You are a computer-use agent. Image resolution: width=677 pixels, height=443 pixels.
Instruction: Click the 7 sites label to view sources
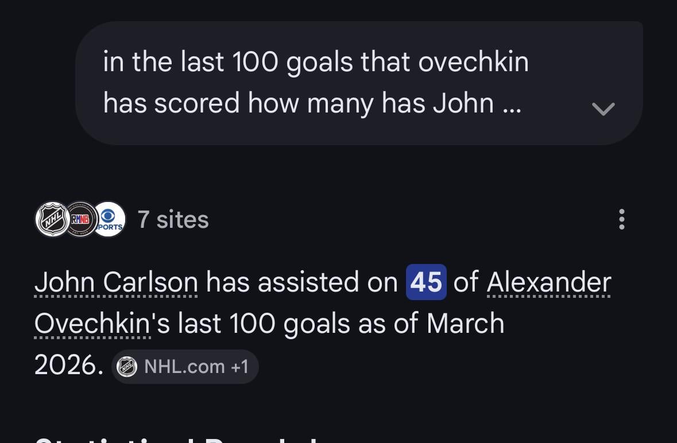point(173,219)
